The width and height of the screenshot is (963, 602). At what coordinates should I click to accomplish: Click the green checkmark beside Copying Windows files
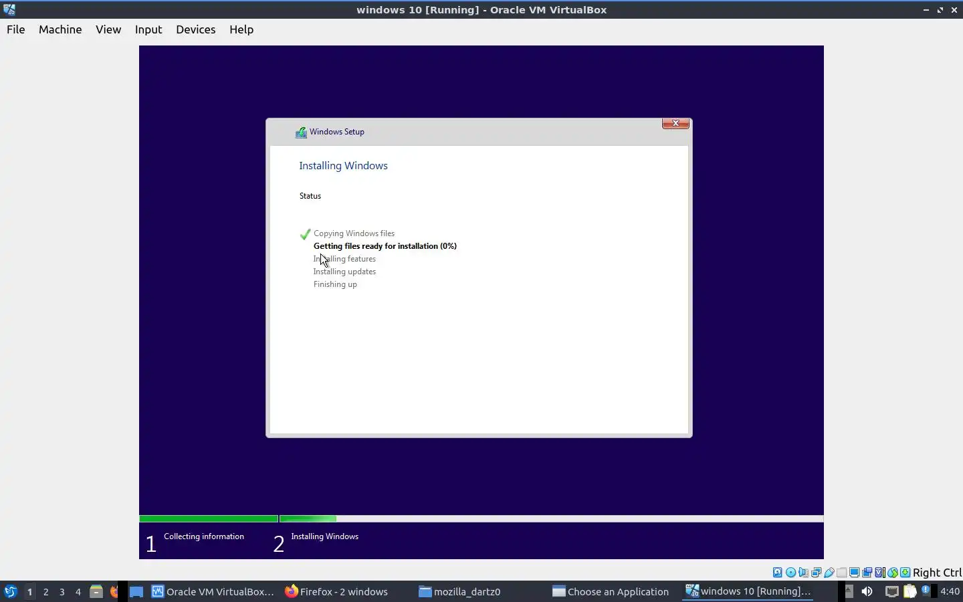tap(305, 234)
